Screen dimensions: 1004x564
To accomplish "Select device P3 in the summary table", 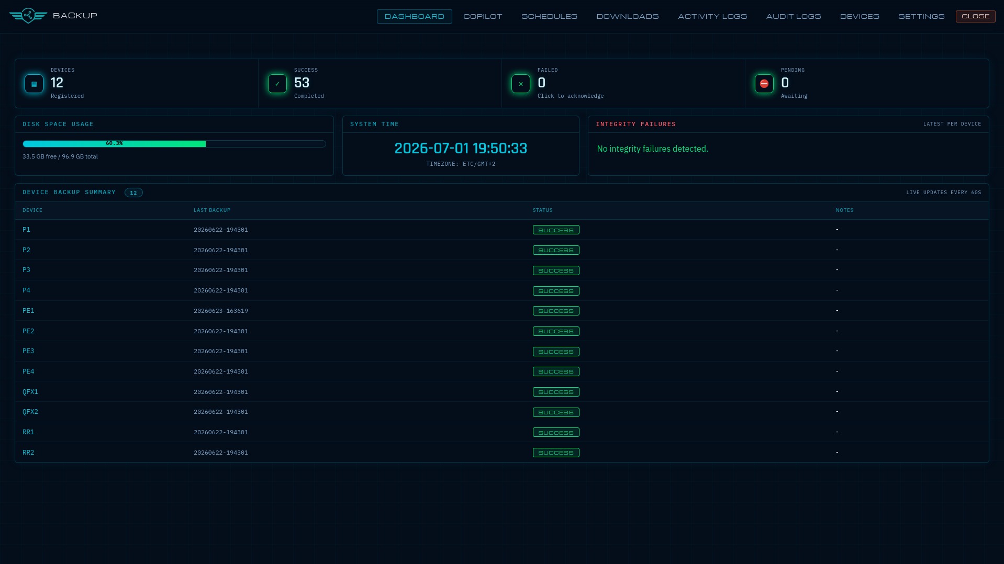I will [x=26, y=270].
